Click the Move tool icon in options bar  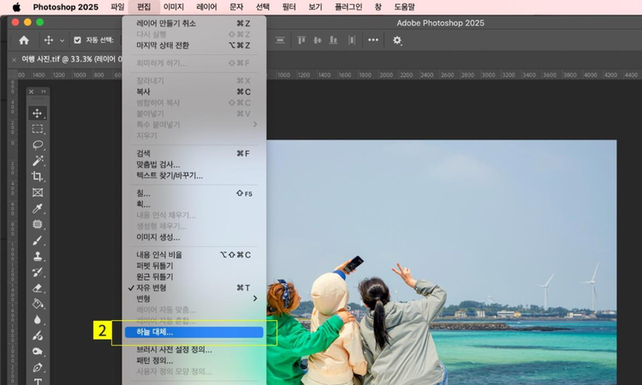tap(49, 40)
